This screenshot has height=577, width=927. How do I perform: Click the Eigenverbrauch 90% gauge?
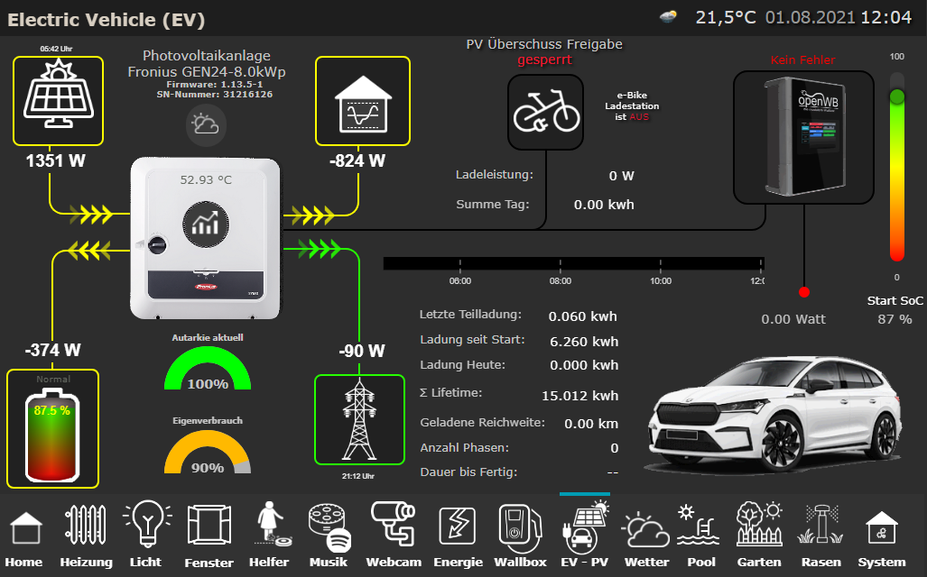coord(208,452)
